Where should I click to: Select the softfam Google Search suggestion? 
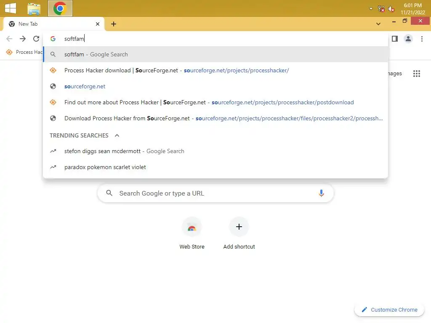(x=215, y=54)
